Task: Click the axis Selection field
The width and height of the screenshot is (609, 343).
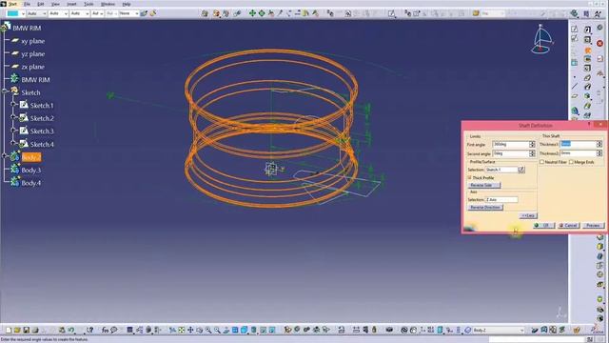Action: click(x=501, y=199)
